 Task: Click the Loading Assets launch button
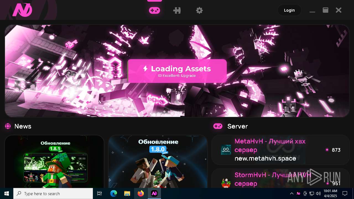(177, 71)
